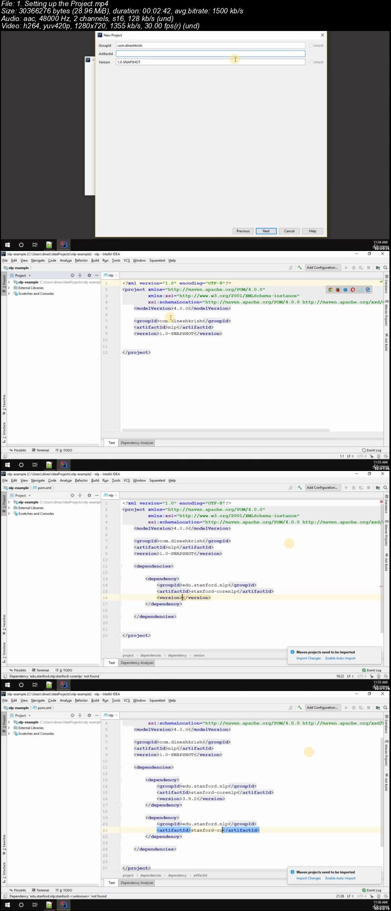Click editor horizontal scrollbar in the 00:01:06 frame

point(225,430)
